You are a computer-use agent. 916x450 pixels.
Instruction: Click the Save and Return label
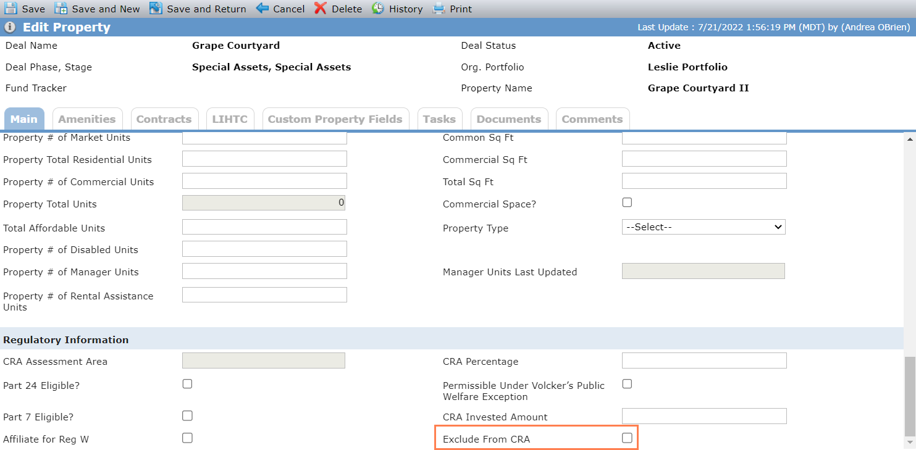click(206, 9)
